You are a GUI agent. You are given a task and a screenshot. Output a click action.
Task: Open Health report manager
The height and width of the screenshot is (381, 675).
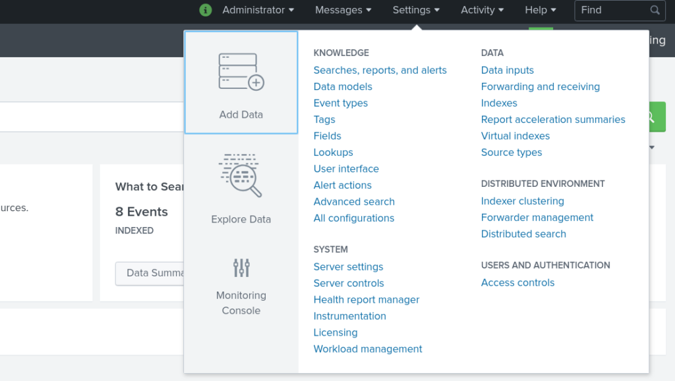pos(367,299)
